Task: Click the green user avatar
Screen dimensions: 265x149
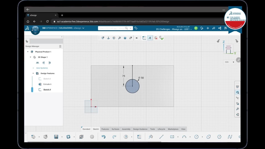Action: click(196, 28)
